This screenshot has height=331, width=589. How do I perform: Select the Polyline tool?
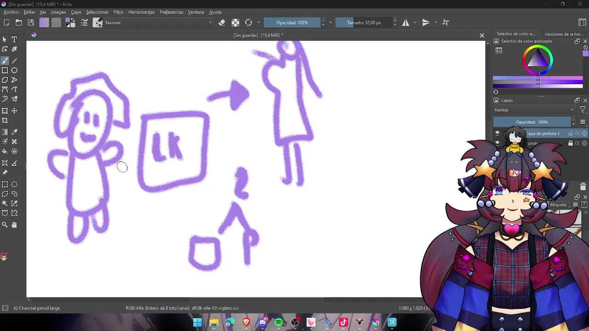click(x=14, y=80)
